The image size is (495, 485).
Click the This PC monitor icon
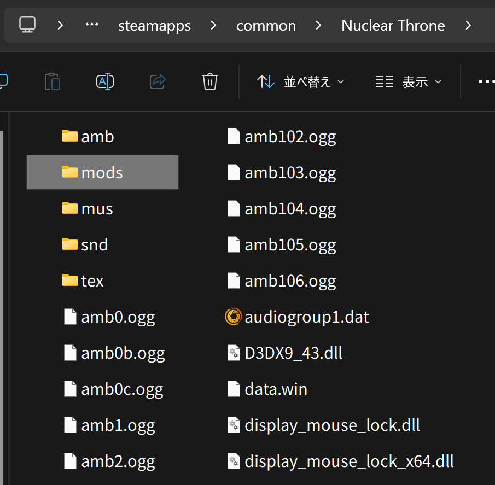click(x=27, y=25)
